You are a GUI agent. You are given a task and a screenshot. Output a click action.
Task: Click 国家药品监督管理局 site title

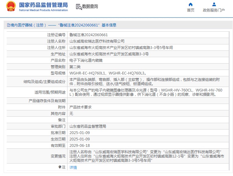point(43,5)
